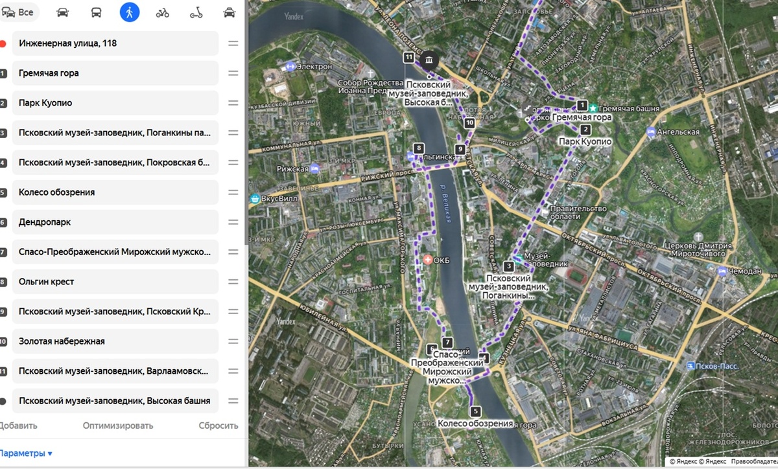The image size is (778, 469).
Task: Grab reorder handle for Колесо обозрения row
Action: tap(233, 192)
